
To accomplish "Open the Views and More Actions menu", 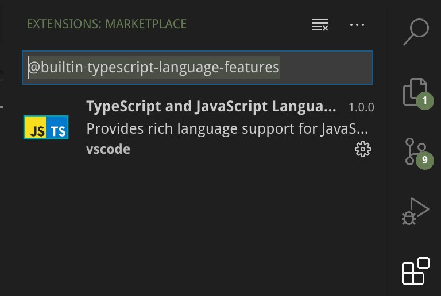I will [357, 25].
